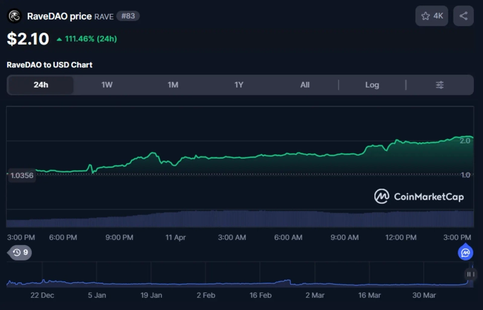Click the 2.0 y-axis price label
The width and height of the screenshot is (483, 310).
465,141
